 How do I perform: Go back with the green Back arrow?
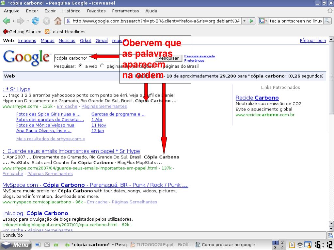click(x=7, y=21)
